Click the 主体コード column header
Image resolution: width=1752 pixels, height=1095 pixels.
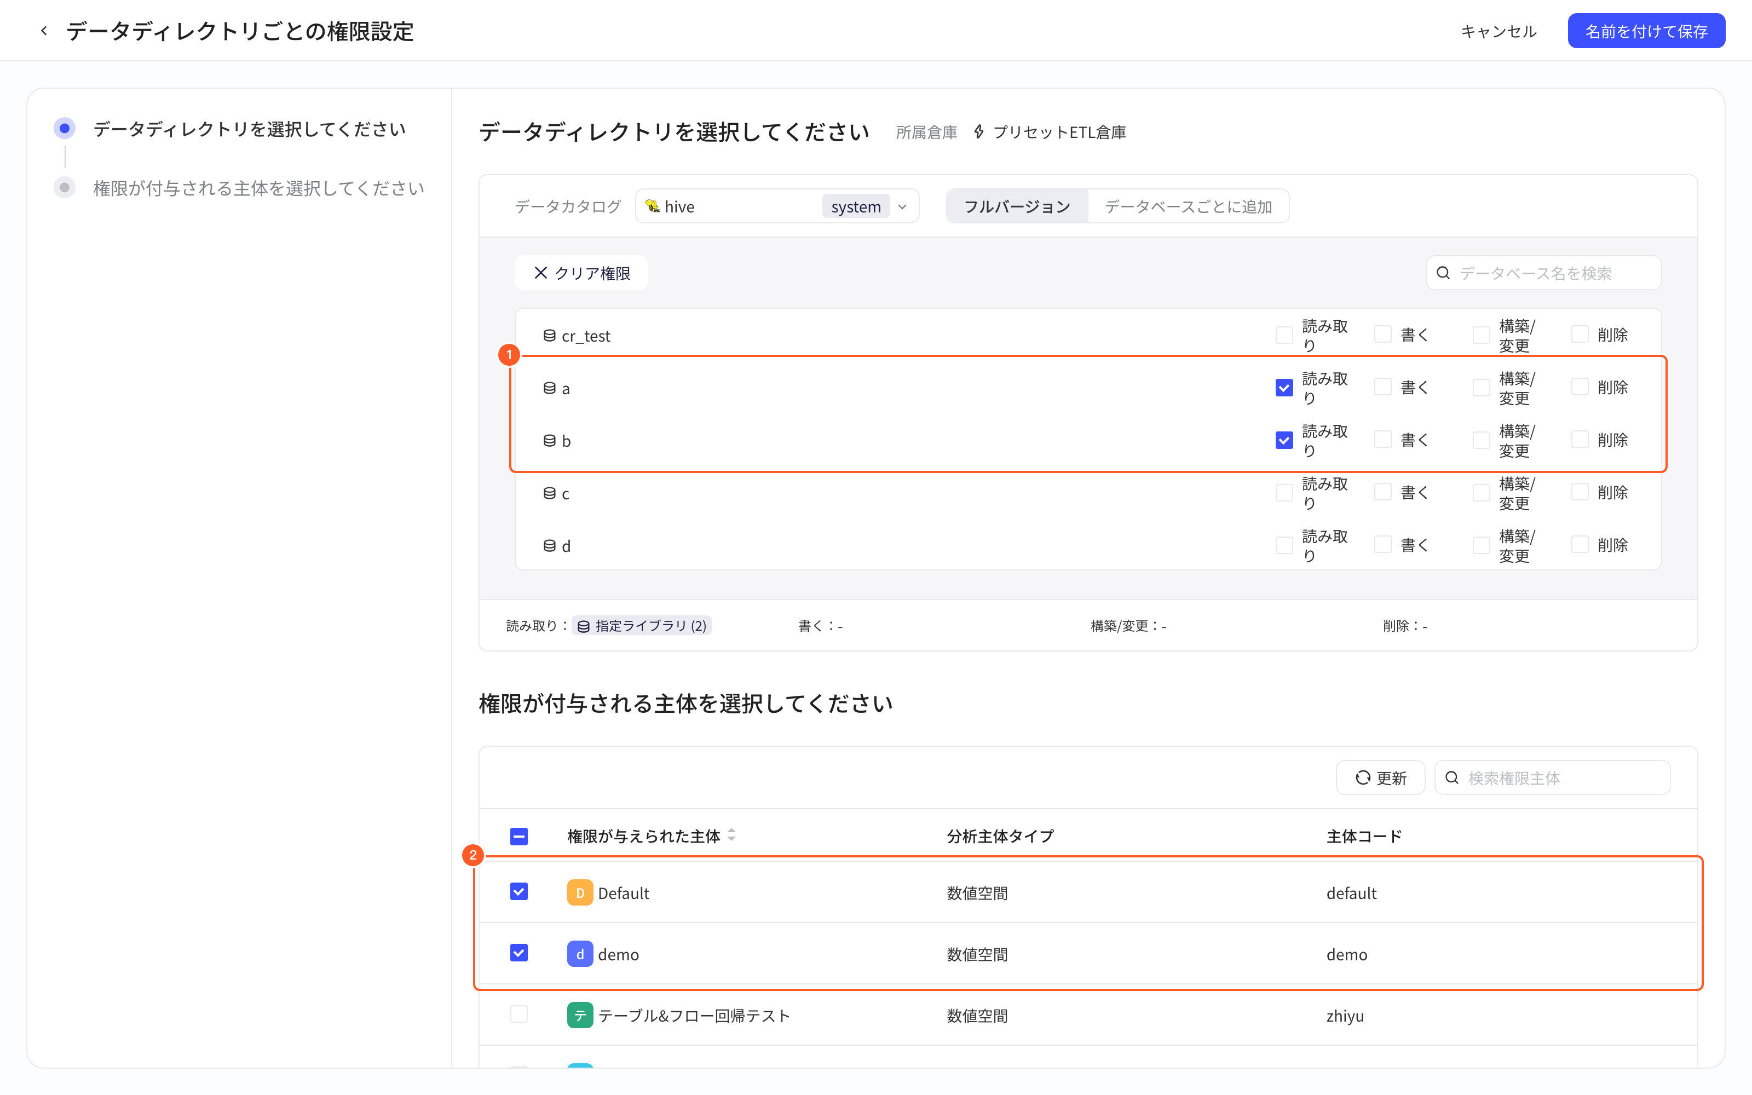[1364, 837]
